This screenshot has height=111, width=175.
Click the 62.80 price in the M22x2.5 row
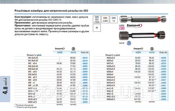138,58
